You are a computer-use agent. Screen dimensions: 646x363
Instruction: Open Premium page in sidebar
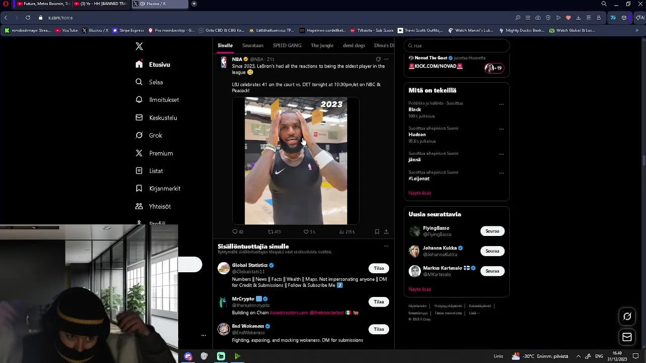[x=154, y=153]
